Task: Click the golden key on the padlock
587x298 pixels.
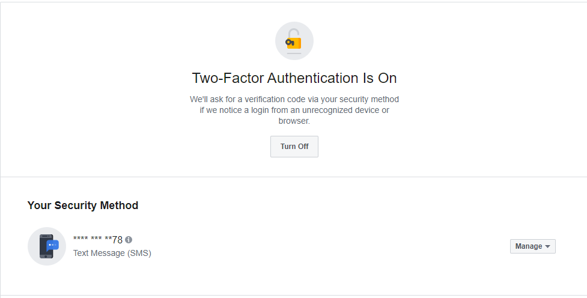Action: pyautogui.click(x=290, y=42)
